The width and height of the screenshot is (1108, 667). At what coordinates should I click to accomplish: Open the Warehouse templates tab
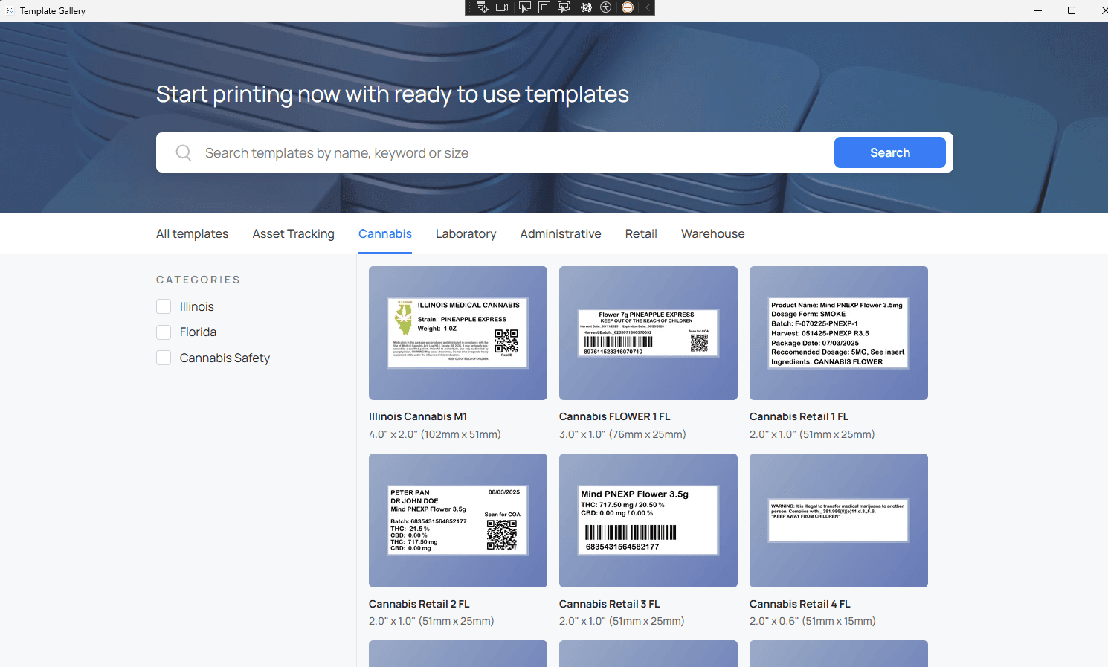point(712,233)
